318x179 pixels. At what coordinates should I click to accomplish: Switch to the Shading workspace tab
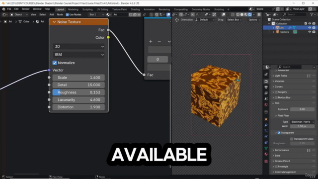coord(135,9)
